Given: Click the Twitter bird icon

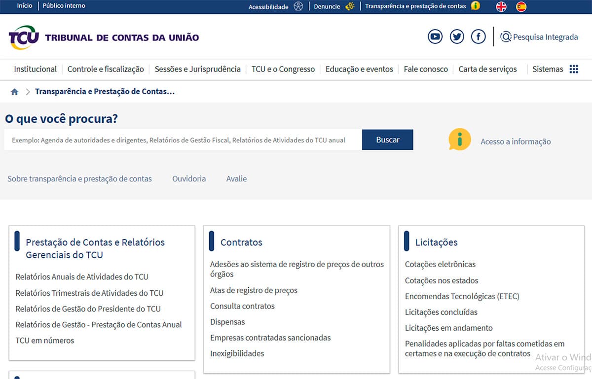Looking at the screenshot, I should 457,36.
